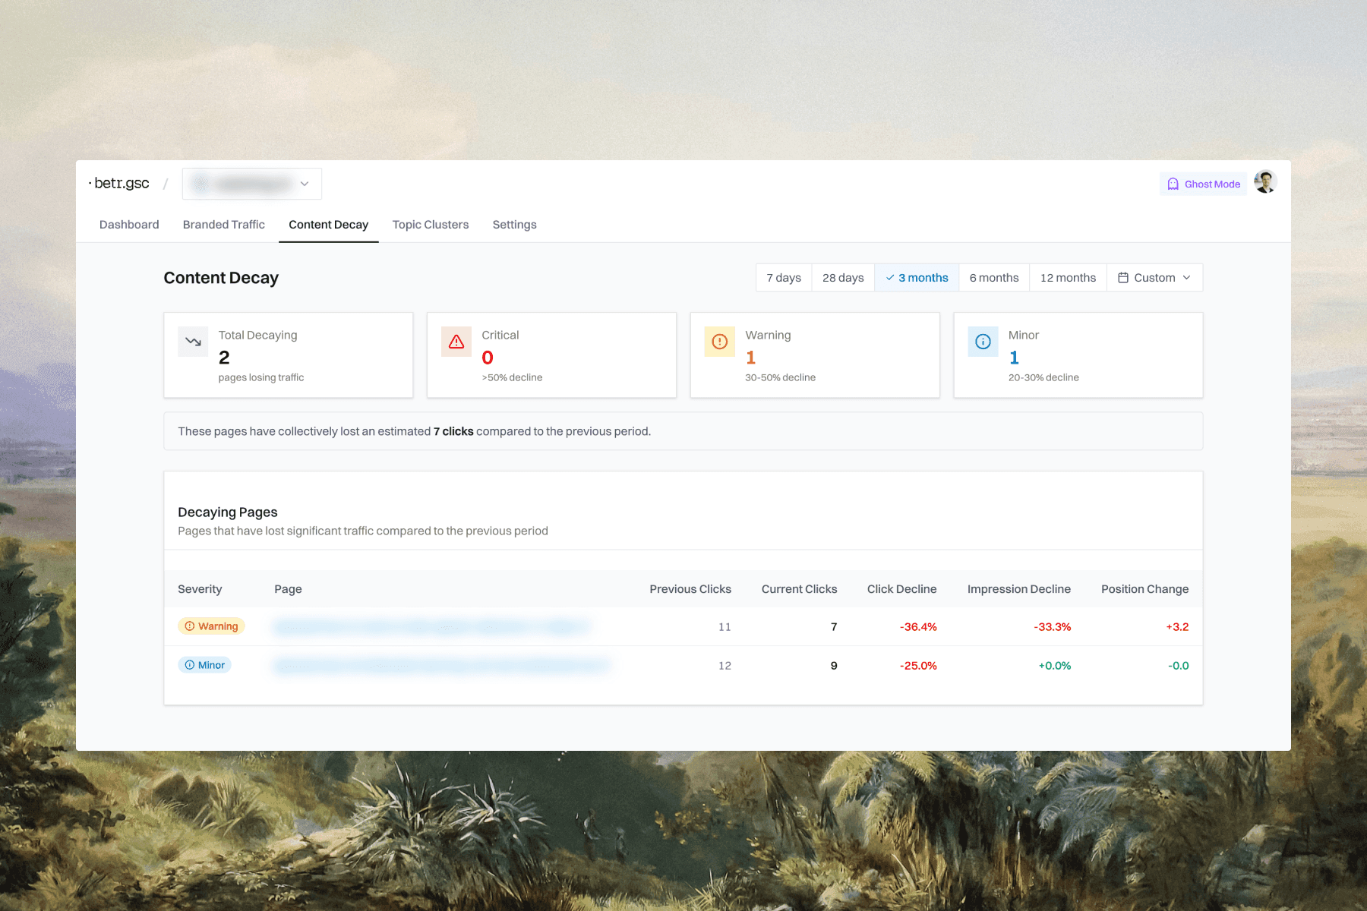Go to the Dashboard tab

pyautogui.click(x=129, y=225)
